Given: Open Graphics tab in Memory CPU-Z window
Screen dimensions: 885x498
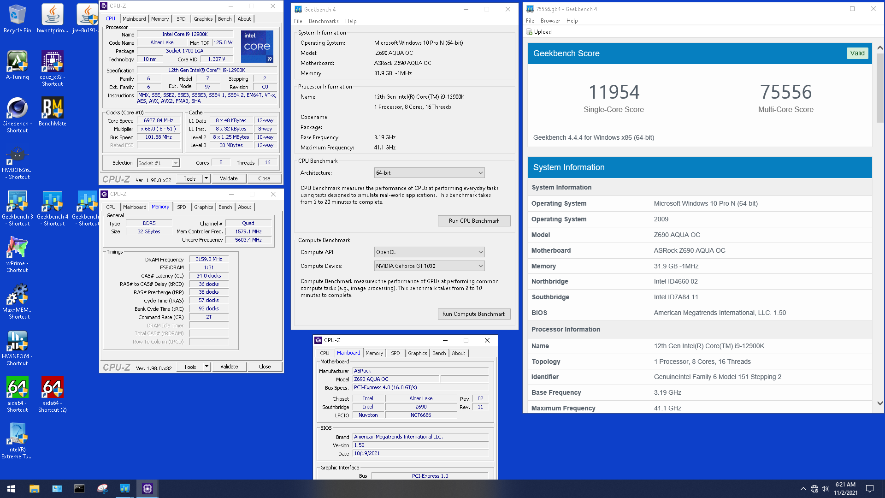Looking at the screenshot, I should [203, 207].
